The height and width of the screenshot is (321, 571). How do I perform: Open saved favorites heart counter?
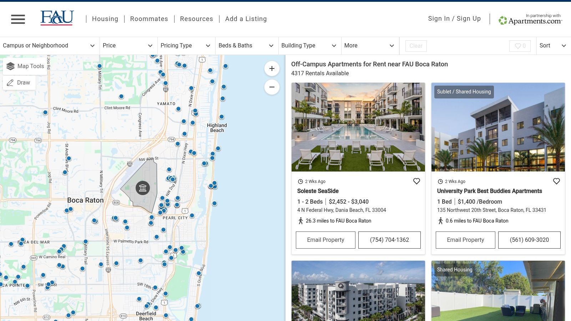520,46
